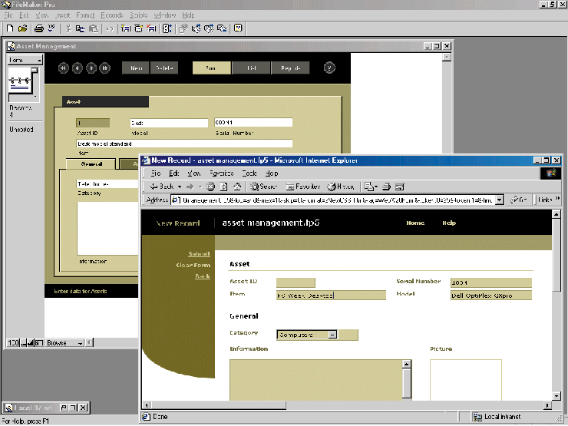Screen dimensions: 568x426
Task: Open a file using the folder icon
Action: (22, 28)
